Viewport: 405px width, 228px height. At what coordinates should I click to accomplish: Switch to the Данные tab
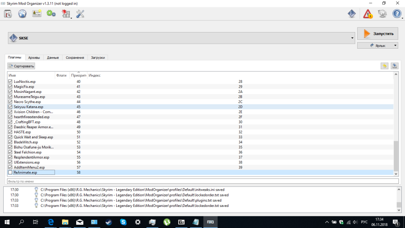(53, 58)
